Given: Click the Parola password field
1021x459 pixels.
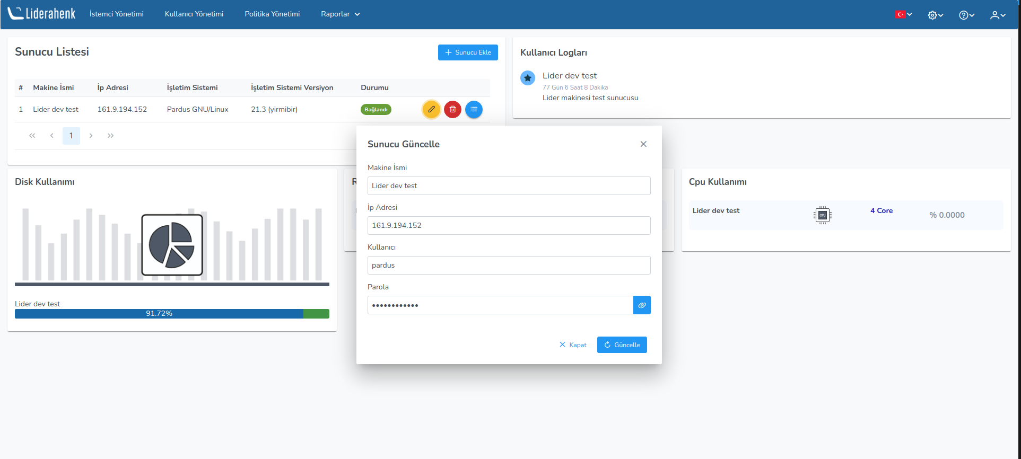Looking at the screenshot, I should pos(500,305).
